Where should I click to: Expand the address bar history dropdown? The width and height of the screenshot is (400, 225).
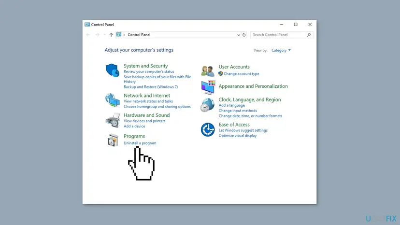(x=239, y=35)
